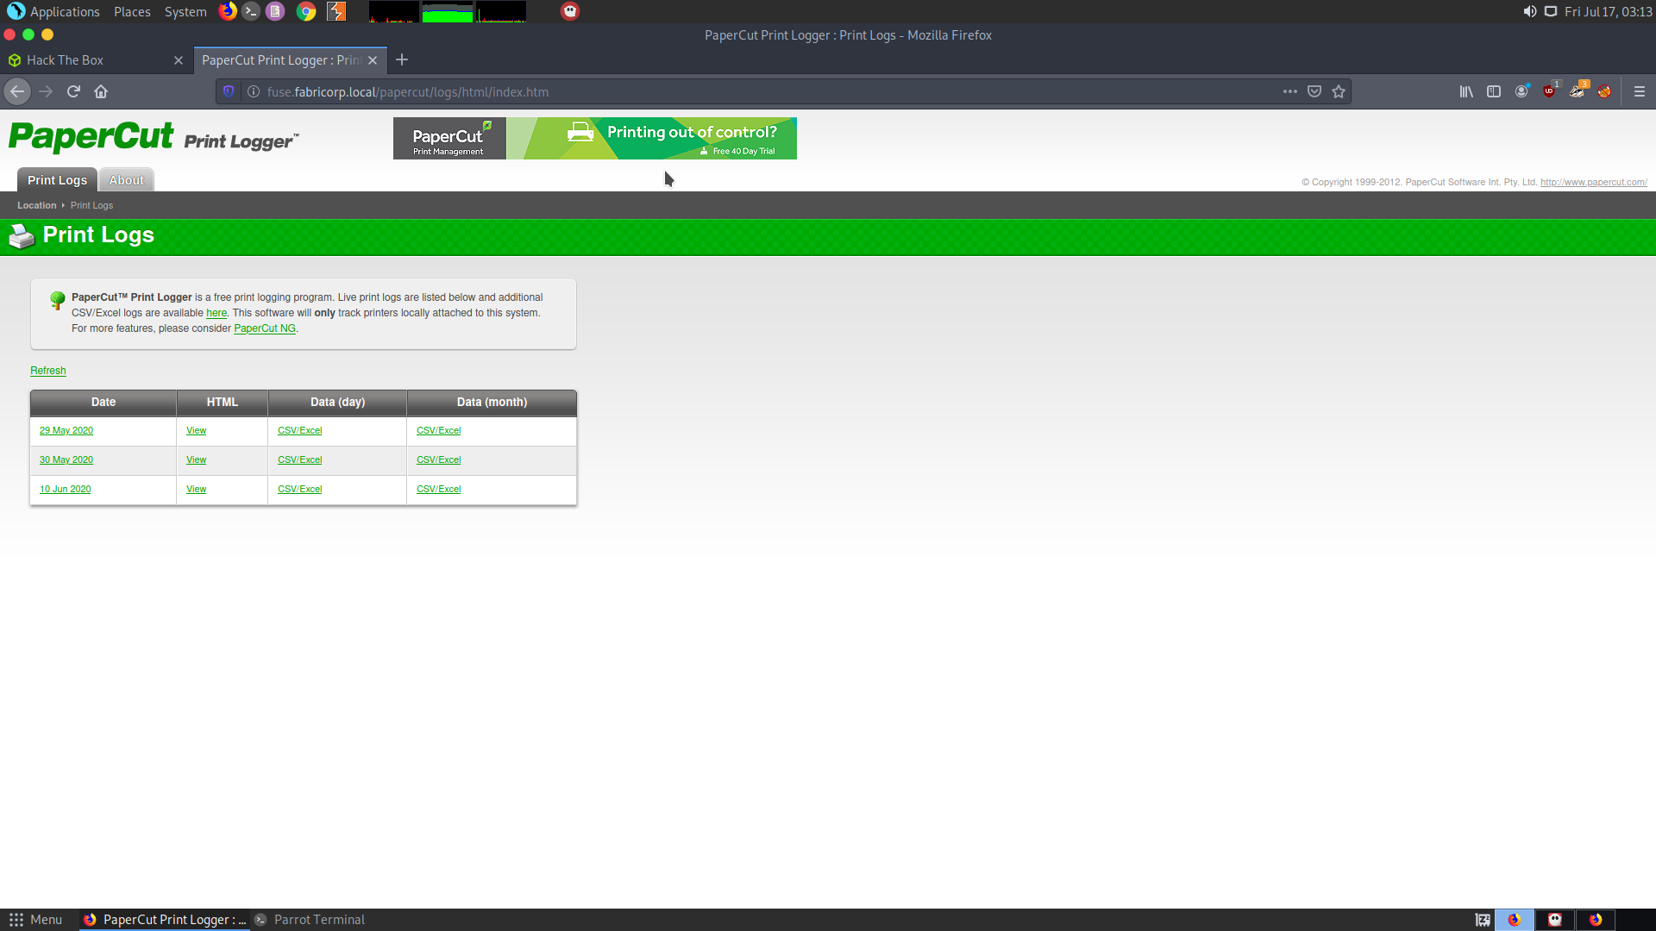The width and height of the screenshot is (1656, 931).
Task: Click the Save to Pocket icon
Action: pyautogui.click(x=1314, y=91)
